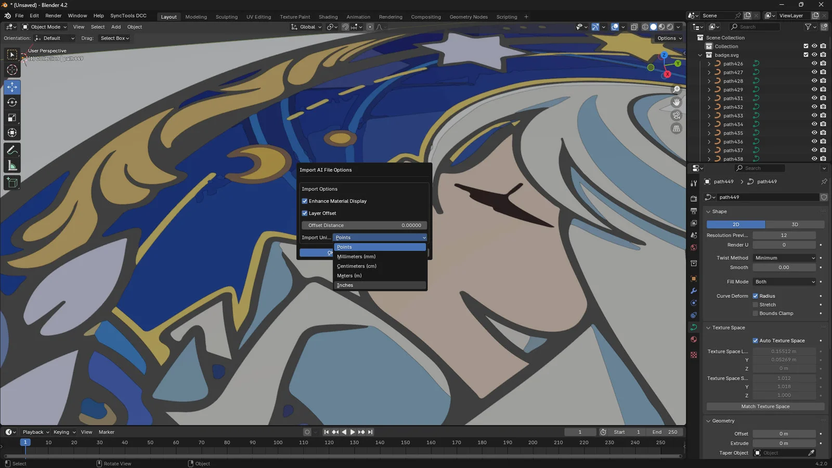
Task: Uncheck Auto Texture Space in Shape panel
Action: click(x=756, y=340)
